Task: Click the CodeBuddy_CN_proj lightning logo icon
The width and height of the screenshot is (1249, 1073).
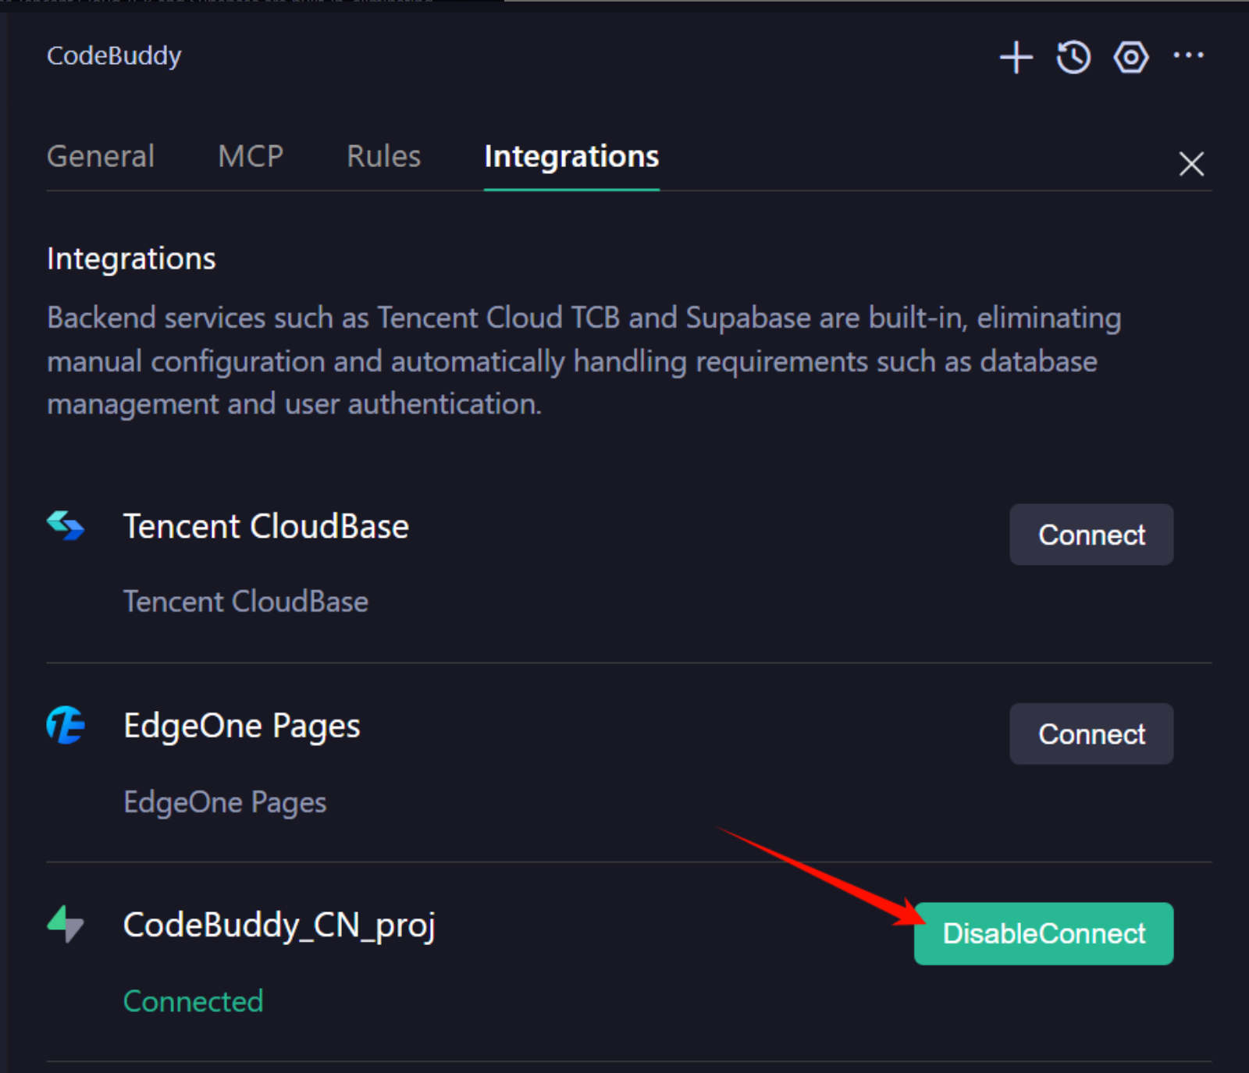Action: (x=66, y=924)
